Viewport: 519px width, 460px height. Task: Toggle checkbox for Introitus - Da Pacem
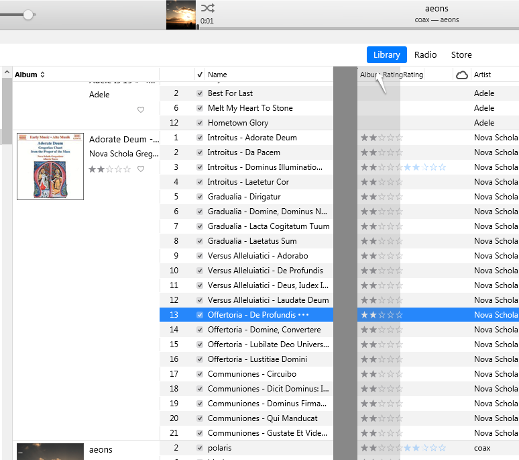[200, 152]
